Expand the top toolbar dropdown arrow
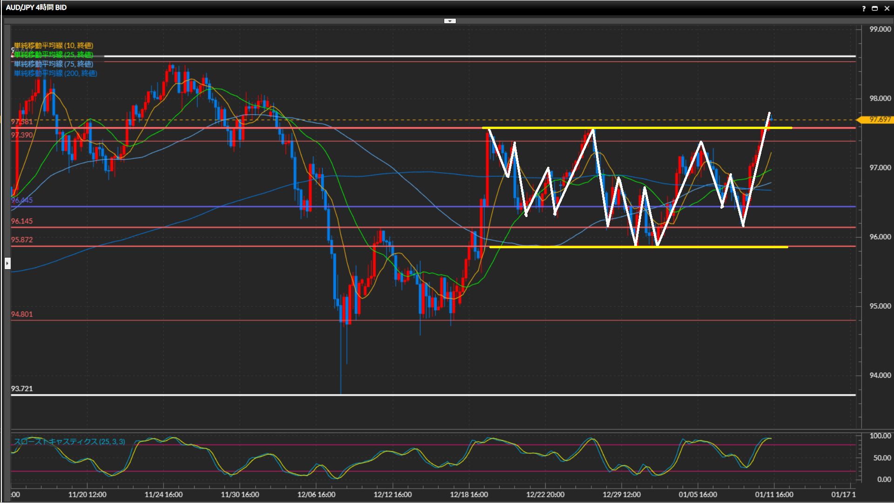This screenshot has height=503, width=894. tap(450, 21)
